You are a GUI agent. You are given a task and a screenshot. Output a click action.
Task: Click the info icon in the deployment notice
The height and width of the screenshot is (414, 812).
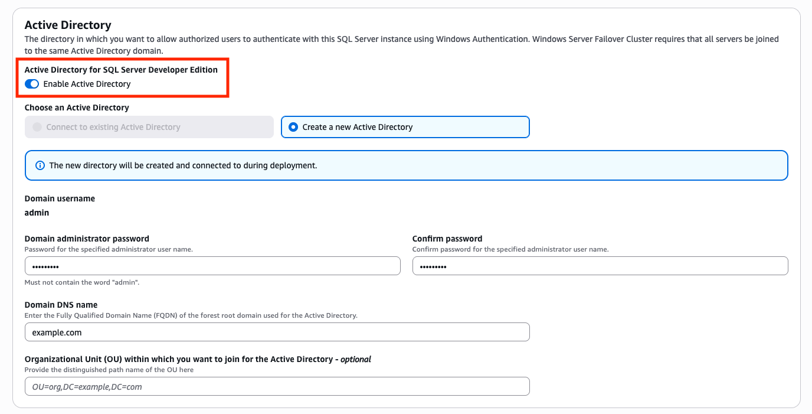click(40, 165)
